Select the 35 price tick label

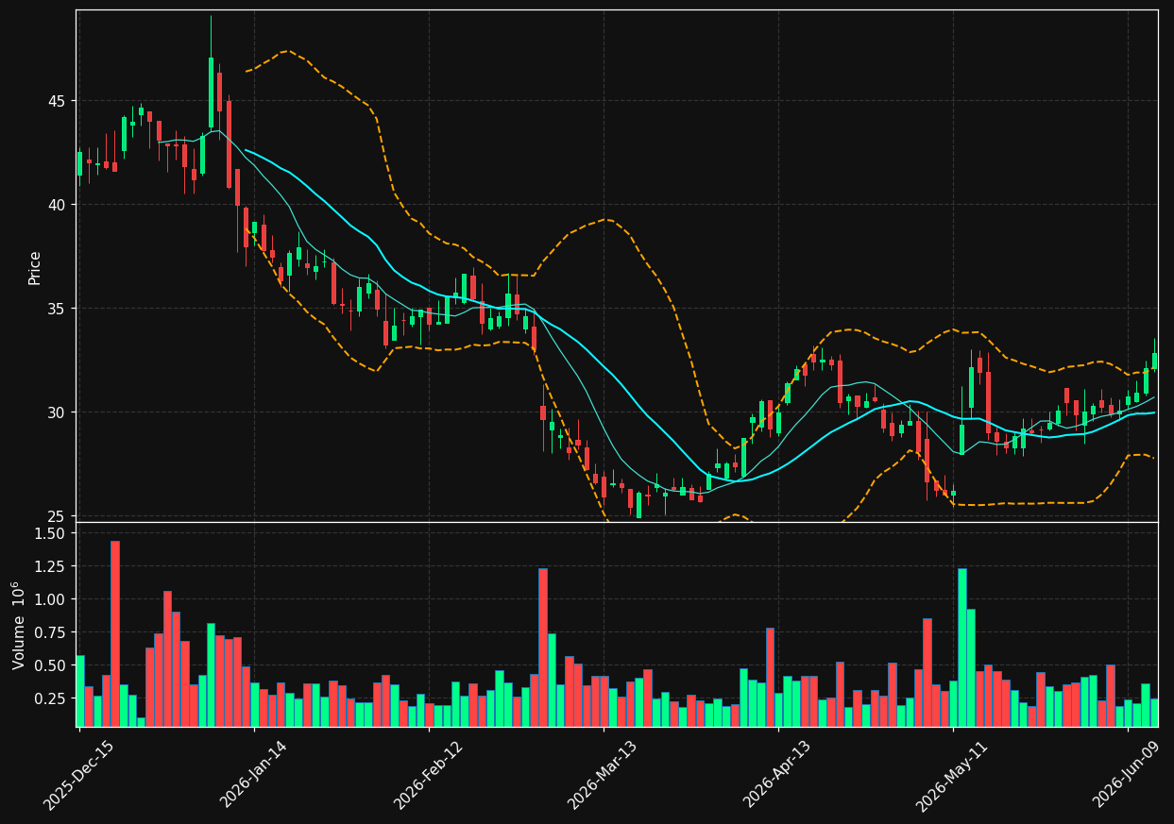(57, 309)
